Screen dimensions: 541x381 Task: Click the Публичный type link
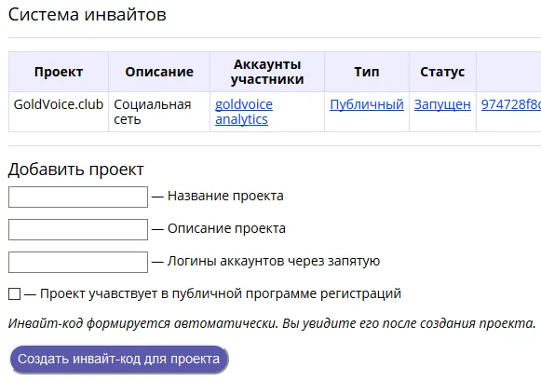(367, 104)
